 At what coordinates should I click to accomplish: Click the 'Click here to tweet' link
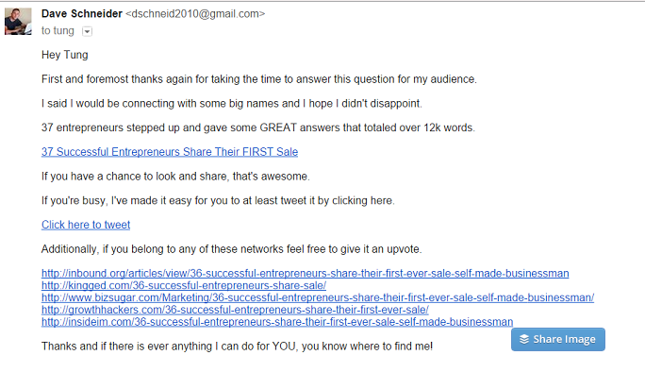pyautogui.click(x=86, y=225)
